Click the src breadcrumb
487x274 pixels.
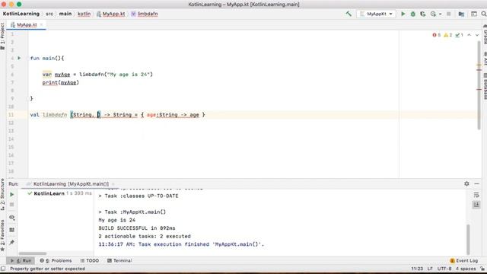[x=49, y=14]
